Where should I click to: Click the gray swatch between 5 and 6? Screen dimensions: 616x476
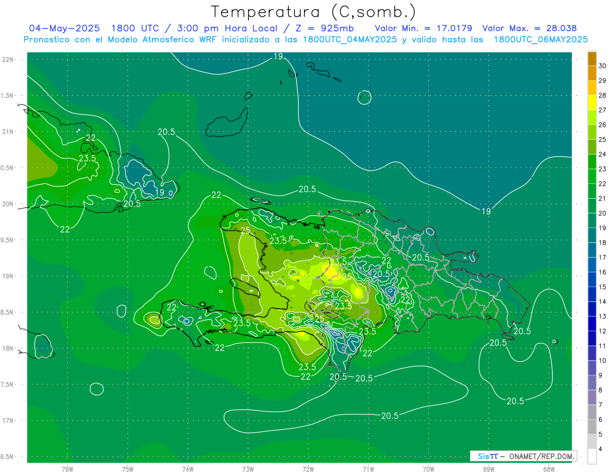[592, 427]
